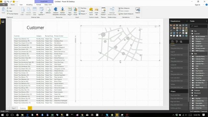
Task: Insert a Text box from ribbon
Action: pyautogui.click(x=82, y=8)
